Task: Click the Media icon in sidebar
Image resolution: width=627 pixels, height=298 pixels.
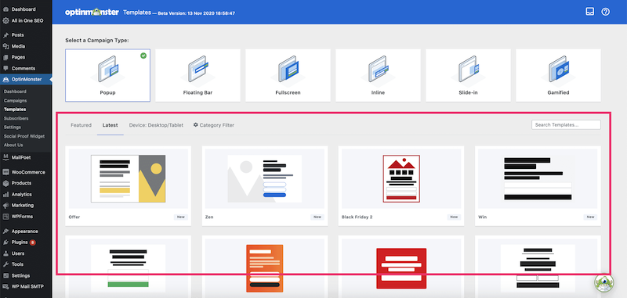Action: (x=5, y=46)
